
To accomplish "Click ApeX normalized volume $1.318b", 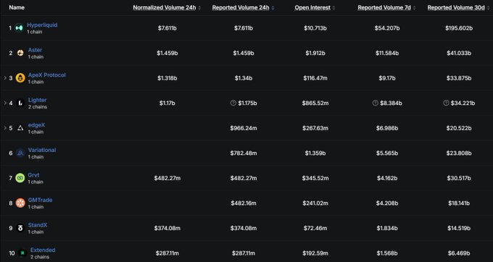I will click(x=167, y=78).
